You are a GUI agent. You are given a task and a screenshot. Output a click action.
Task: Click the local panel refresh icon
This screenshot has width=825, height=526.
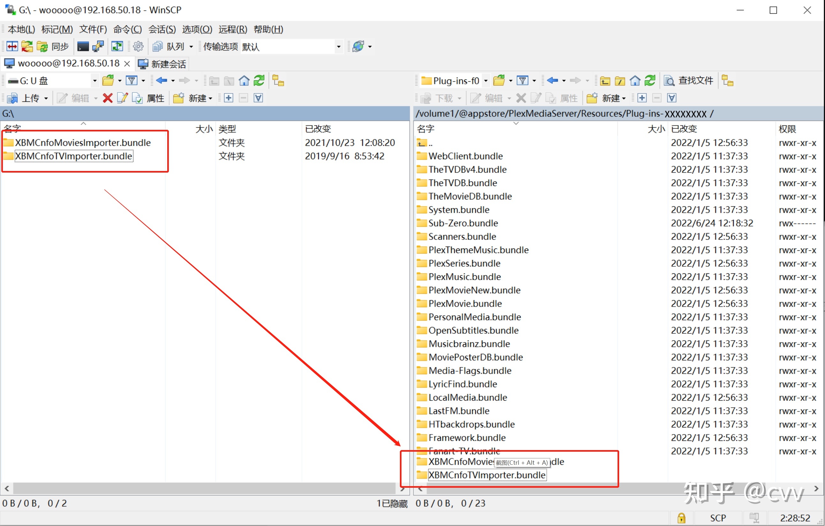coord(259,81)
